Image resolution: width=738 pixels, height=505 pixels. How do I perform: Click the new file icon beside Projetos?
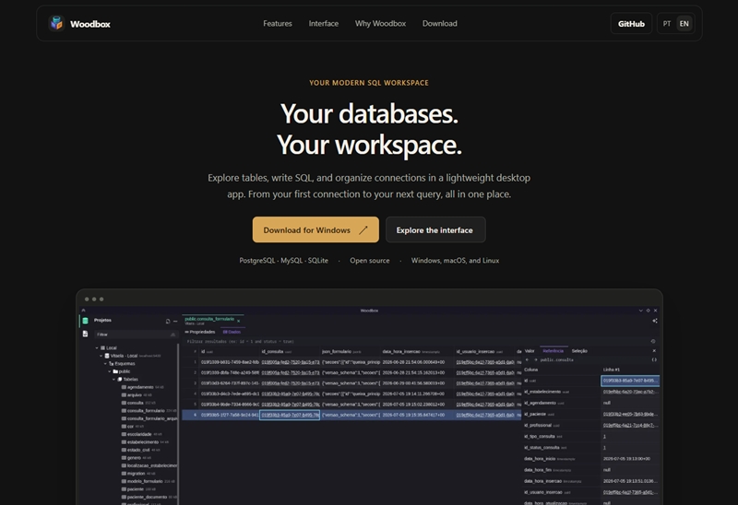(168, 321)
